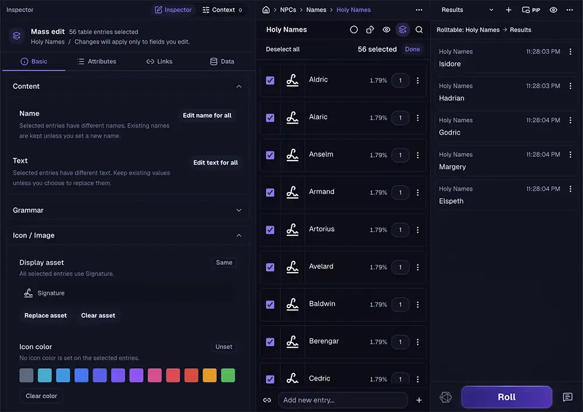Open options for the Elspeth result
The height and width of the screenshot is (412, 583).
coord(570,188)
